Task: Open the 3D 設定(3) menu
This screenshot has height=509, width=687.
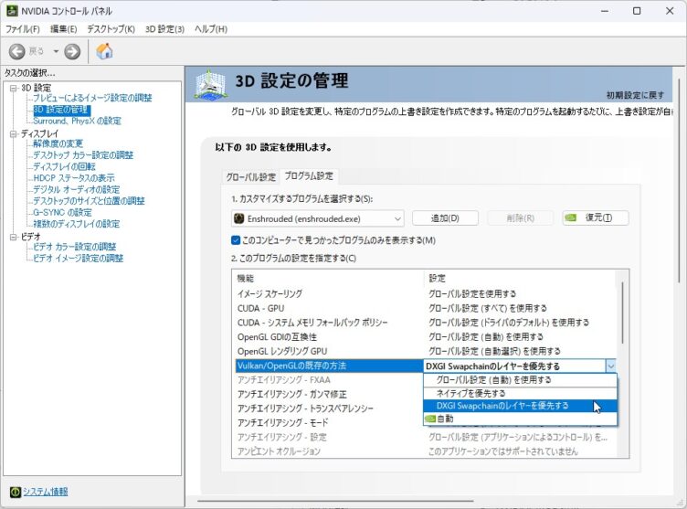Action: tap(164, 29)
